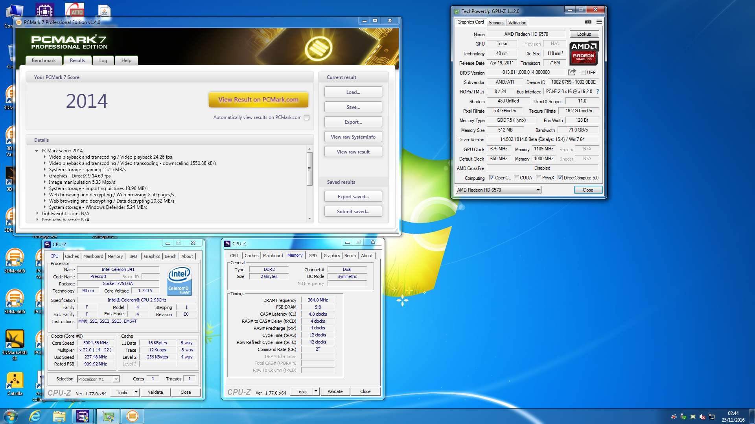Screen dimensions: 755x424
Task: Open the 3DMark06 desktop shortcut
Action: pos(15,301)
